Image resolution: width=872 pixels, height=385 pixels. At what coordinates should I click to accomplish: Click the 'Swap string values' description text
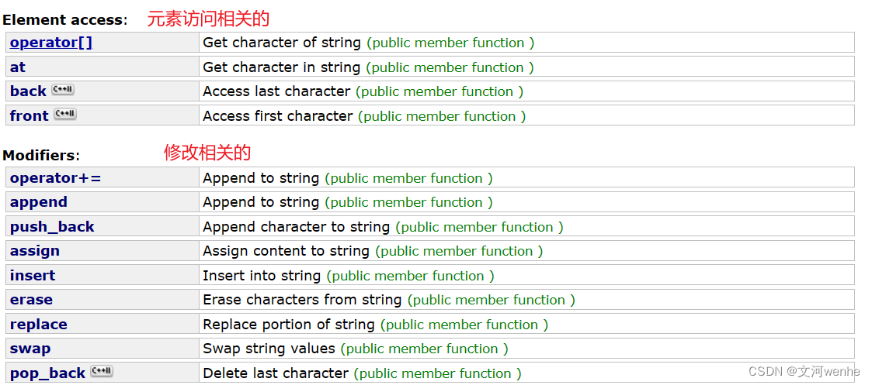269,349
